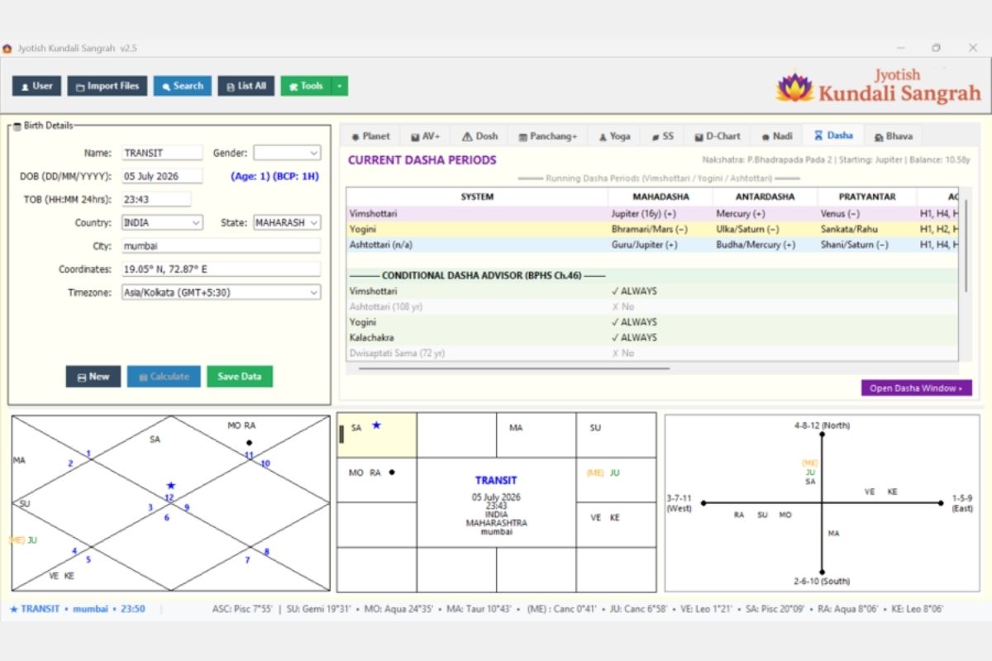Open the Gender dropdown

click(x=287, y=153)
